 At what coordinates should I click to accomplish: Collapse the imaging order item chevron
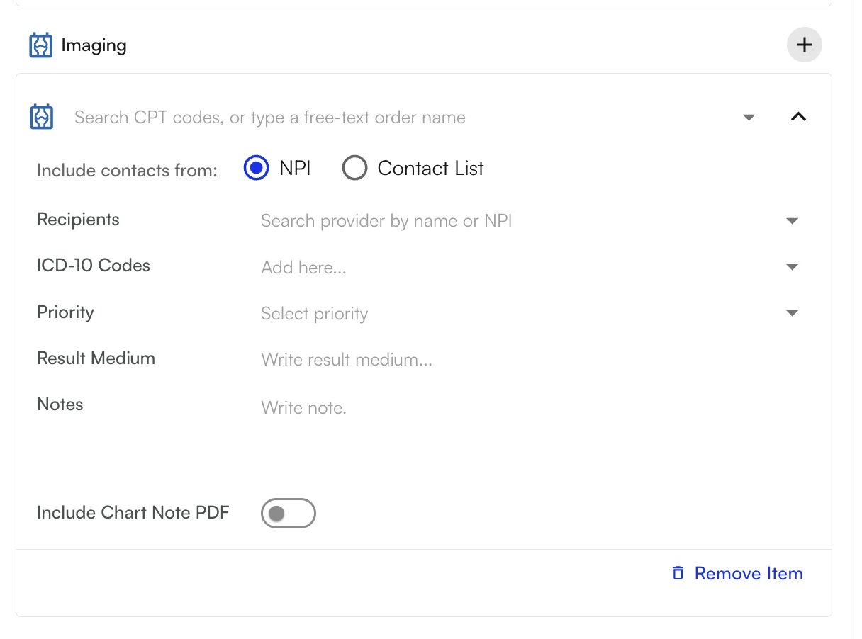tap(798, 117)
